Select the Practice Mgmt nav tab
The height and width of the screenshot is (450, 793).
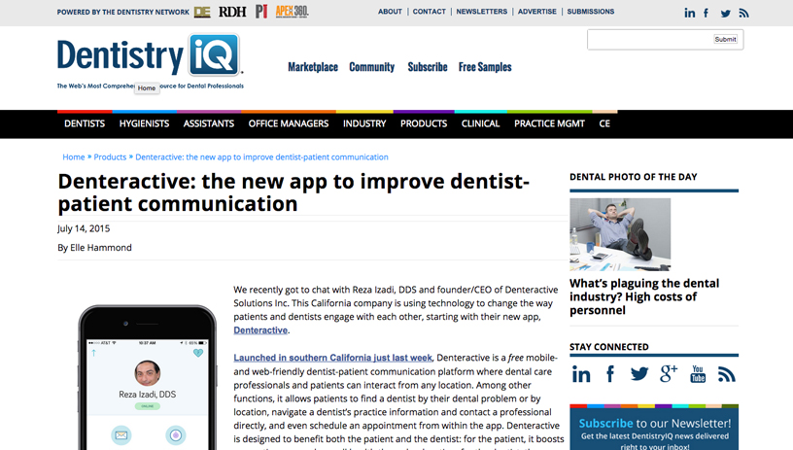pyautogui.click(x=549, y=123)
